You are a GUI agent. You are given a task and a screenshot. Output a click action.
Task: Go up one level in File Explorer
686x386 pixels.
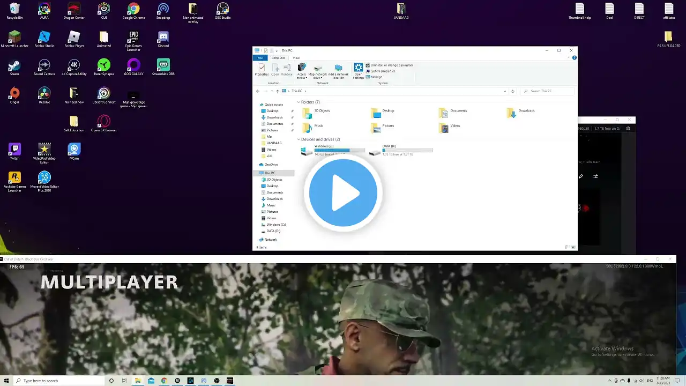pyautogui.click(x=277, y=91)
